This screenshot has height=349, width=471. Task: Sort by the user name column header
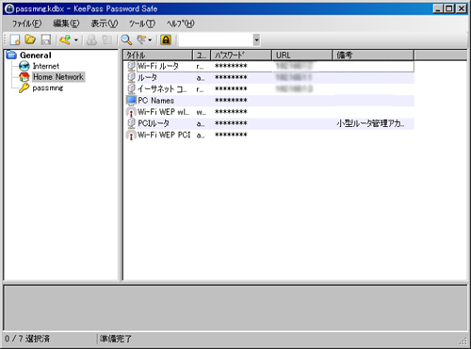coord(202,56)
